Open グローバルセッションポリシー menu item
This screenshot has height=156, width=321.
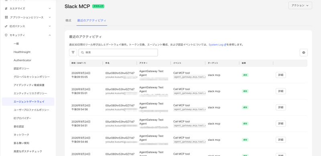pos(32,77)
